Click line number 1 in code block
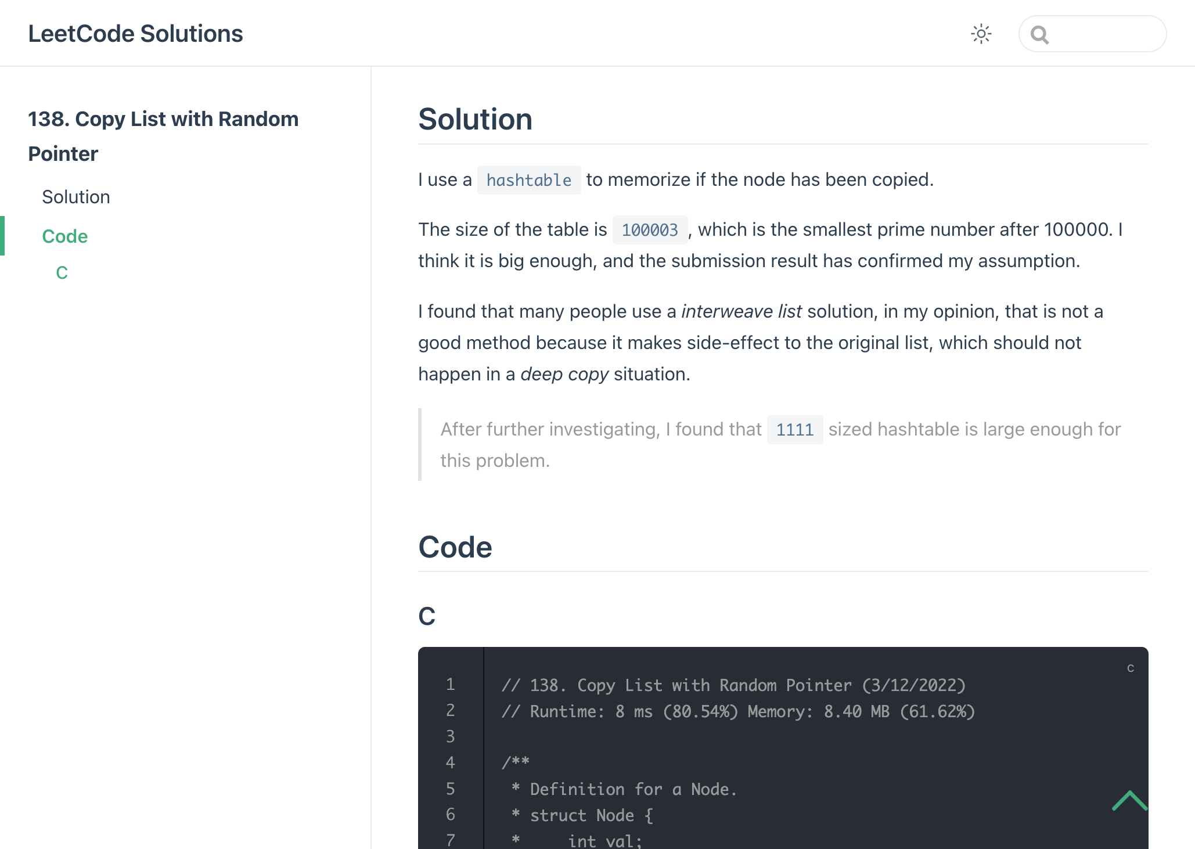 tap(451, 685)
